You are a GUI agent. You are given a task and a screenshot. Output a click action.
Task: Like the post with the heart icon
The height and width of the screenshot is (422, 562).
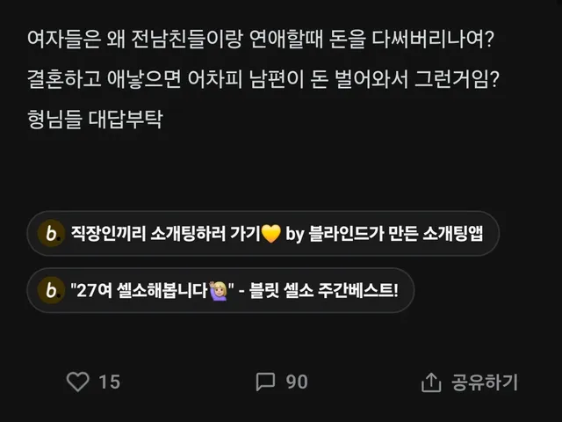coord(78,382)
